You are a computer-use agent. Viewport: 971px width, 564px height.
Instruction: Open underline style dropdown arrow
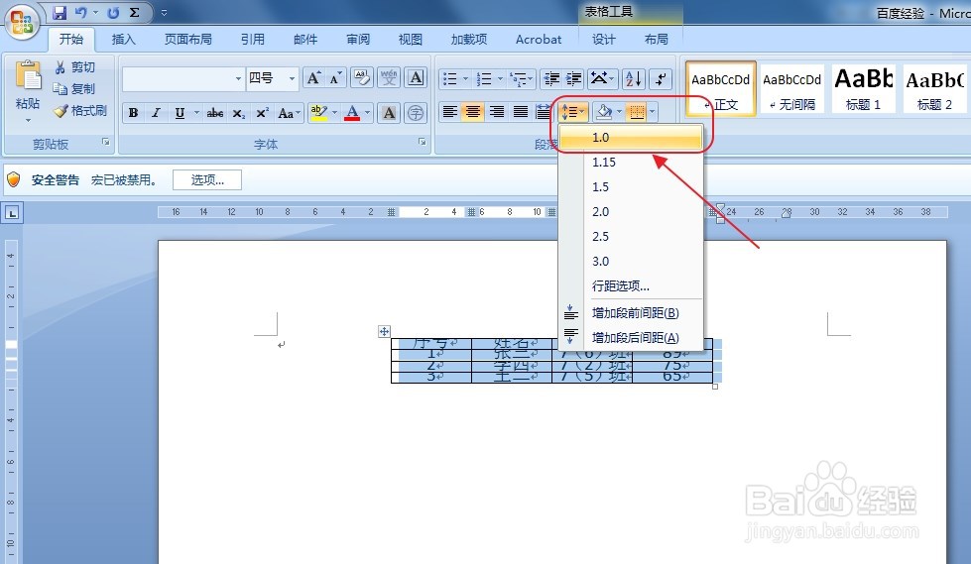pos(196,113)
